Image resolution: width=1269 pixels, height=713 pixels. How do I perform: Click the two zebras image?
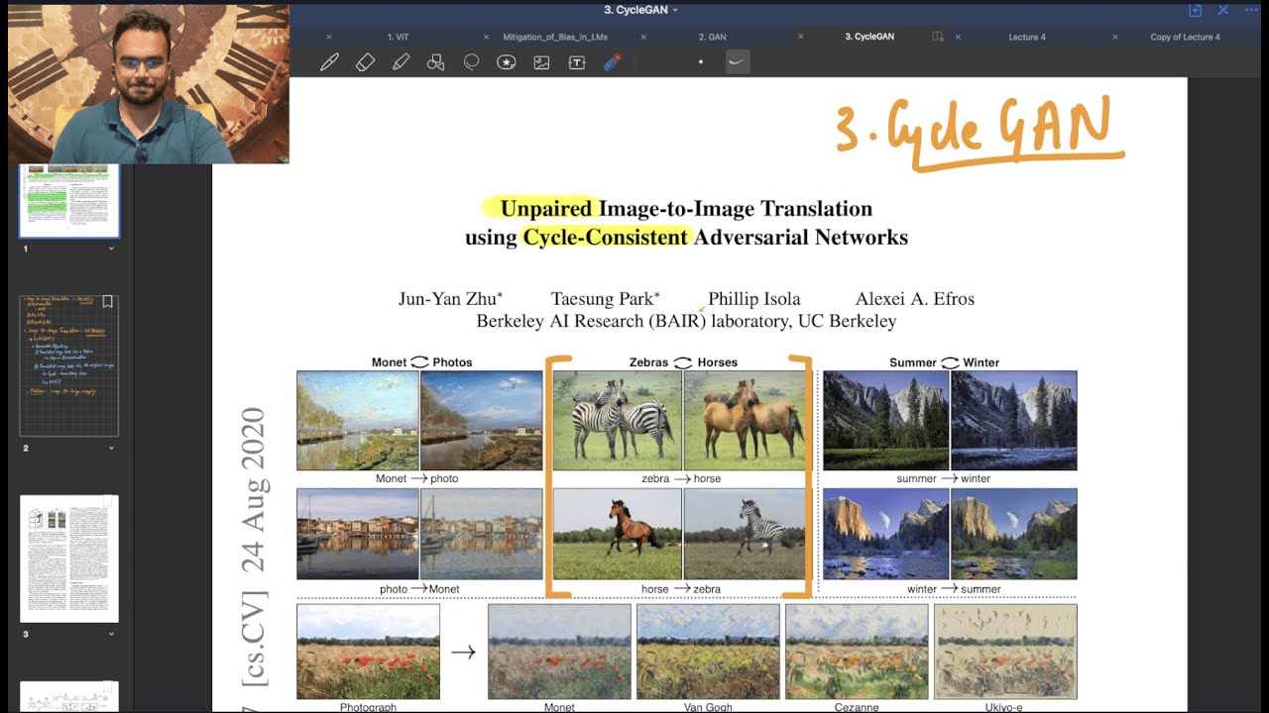coord(617,420)
